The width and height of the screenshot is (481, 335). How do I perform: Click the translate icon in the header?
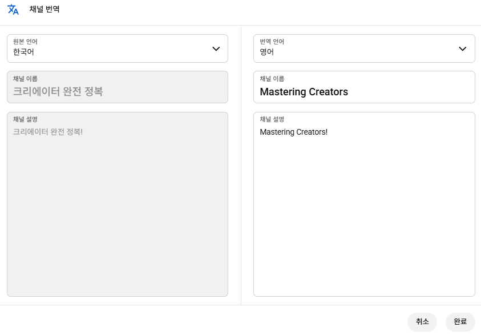[x=13, y=10]
